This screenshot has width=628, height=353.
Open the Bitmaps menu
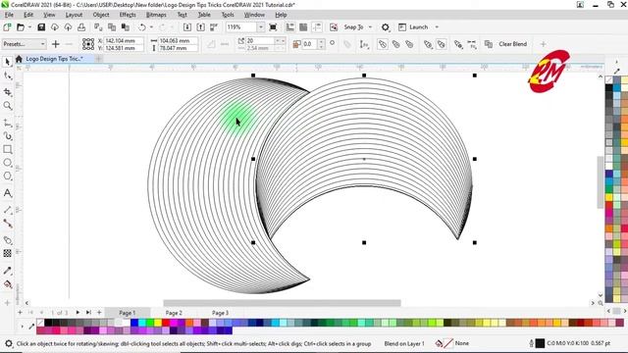pyautogui.click(x=156, y=15)
